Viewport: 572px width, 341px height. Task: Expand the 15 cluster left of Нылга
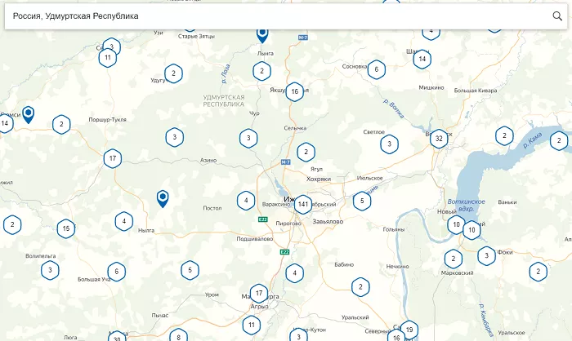(x=66, y=228)
